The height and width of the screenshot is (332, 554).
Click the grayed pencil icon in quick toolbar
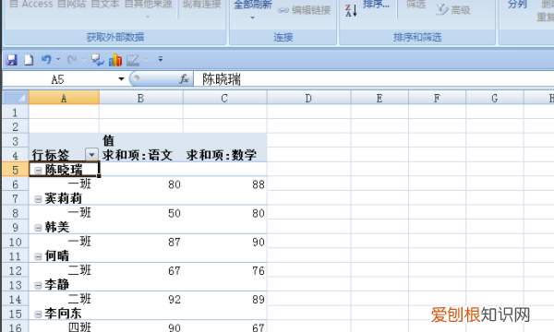point(133,60)
